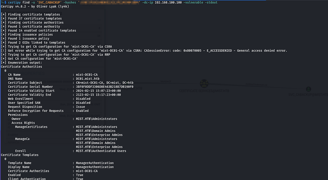Select the 'SVC_CABACKUP' username in the command

(x=49, y=3)
